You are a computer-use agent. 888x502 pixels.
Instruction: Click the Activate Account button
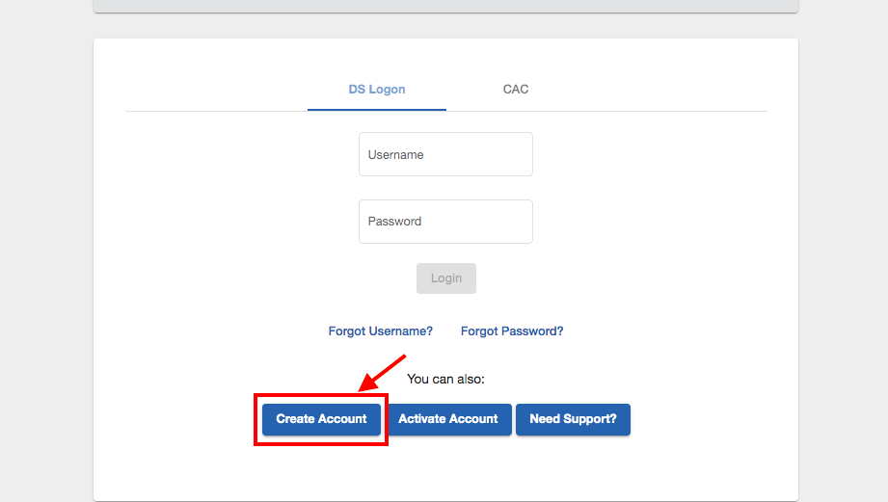pos(448,419)
